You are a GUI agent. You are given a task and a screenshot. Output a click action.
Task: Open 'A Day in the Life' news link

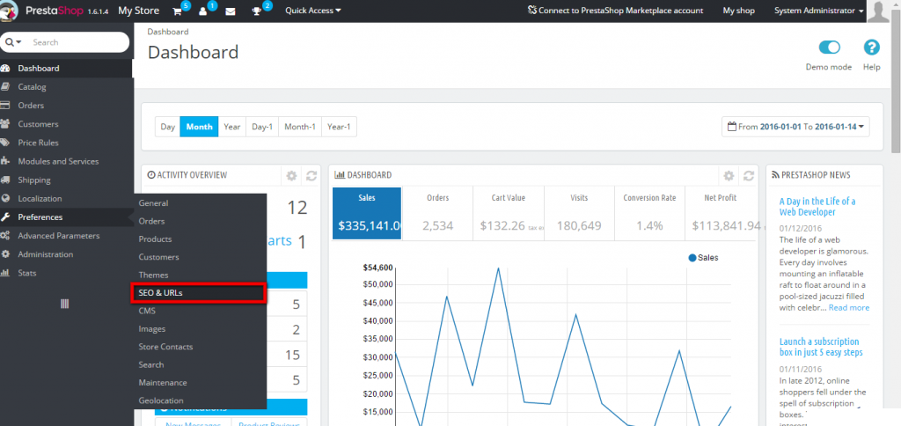click(817, 206)
